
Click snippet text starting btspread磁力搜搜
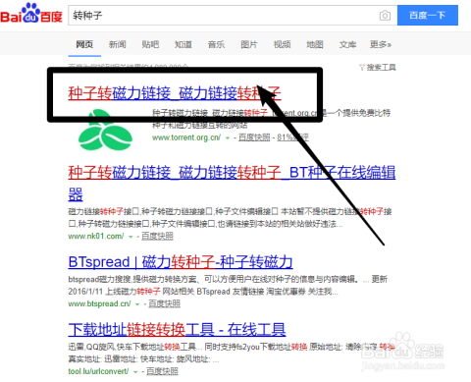click(228, 286)
